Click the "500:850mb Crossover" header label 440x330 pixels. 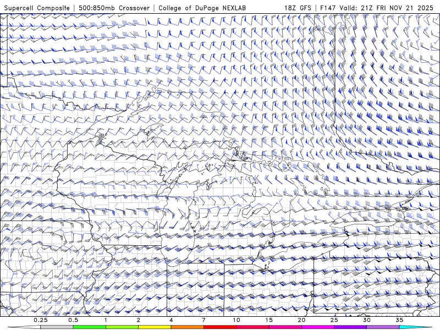[x=114, y=8]
